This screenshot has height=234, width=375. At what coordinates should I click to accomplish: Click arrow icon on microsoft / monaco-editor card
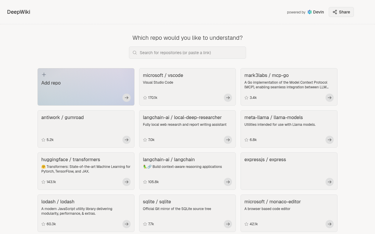coord(330,224)
